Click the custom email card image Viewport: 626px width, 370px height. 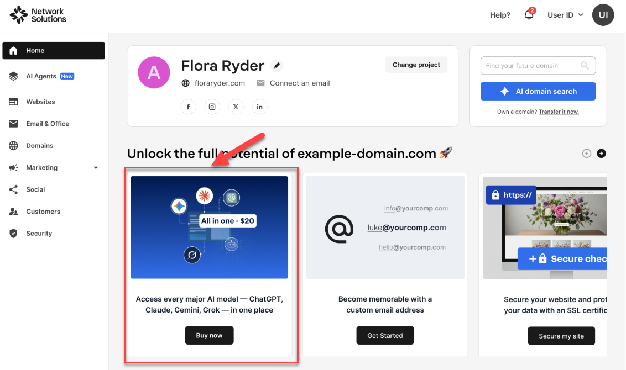tap(385, 228)
